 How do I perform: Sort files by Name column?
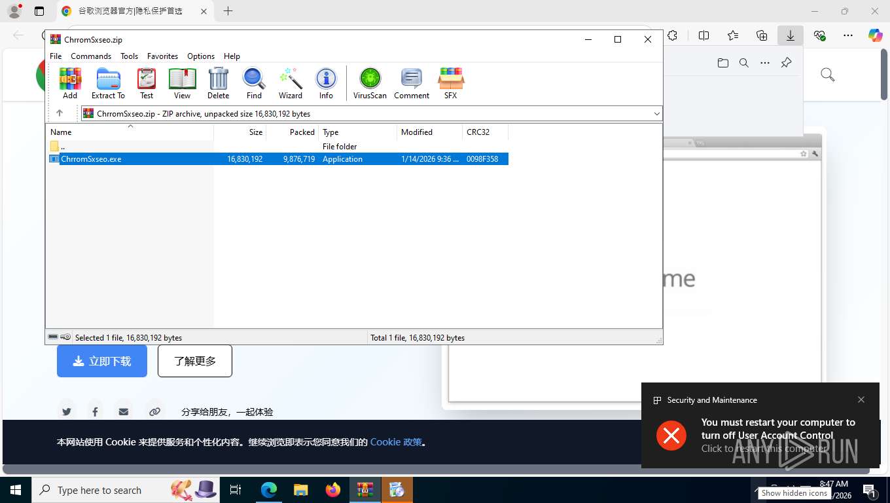coord(130,132)
